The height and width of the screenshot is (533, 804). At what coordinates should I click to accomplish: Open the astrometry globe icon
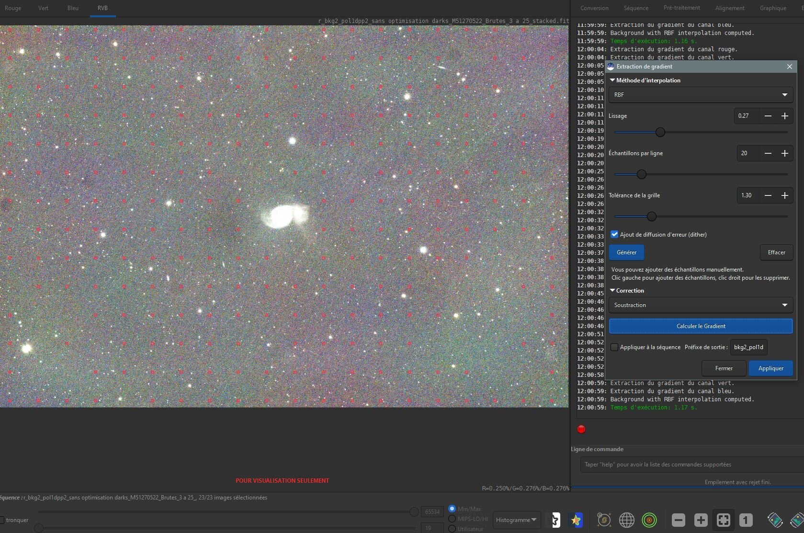click(626, 520)
